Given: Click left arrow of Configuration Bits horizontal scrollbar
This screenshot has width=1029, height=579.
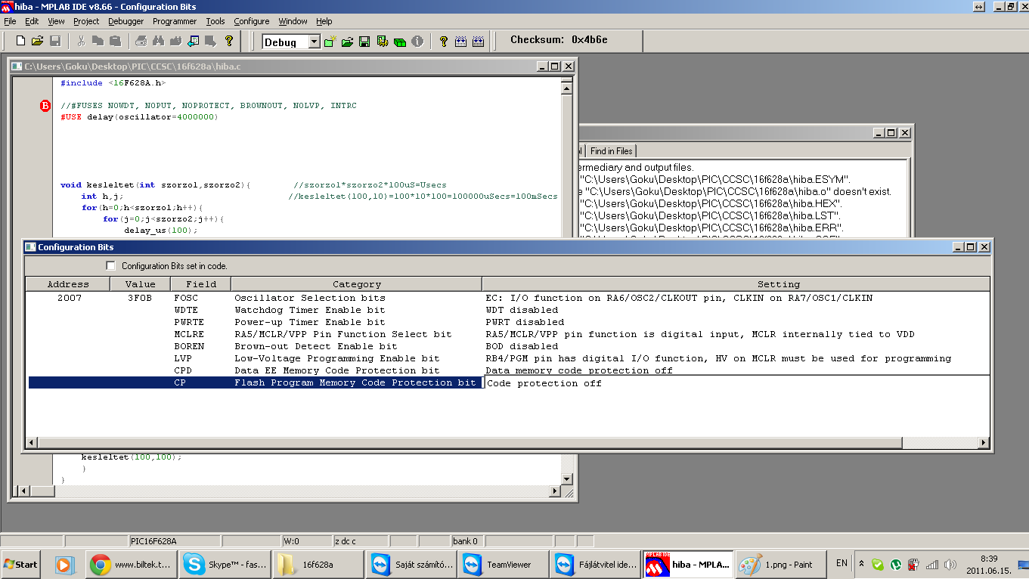Looking at the screenshot, I should 32,442.
